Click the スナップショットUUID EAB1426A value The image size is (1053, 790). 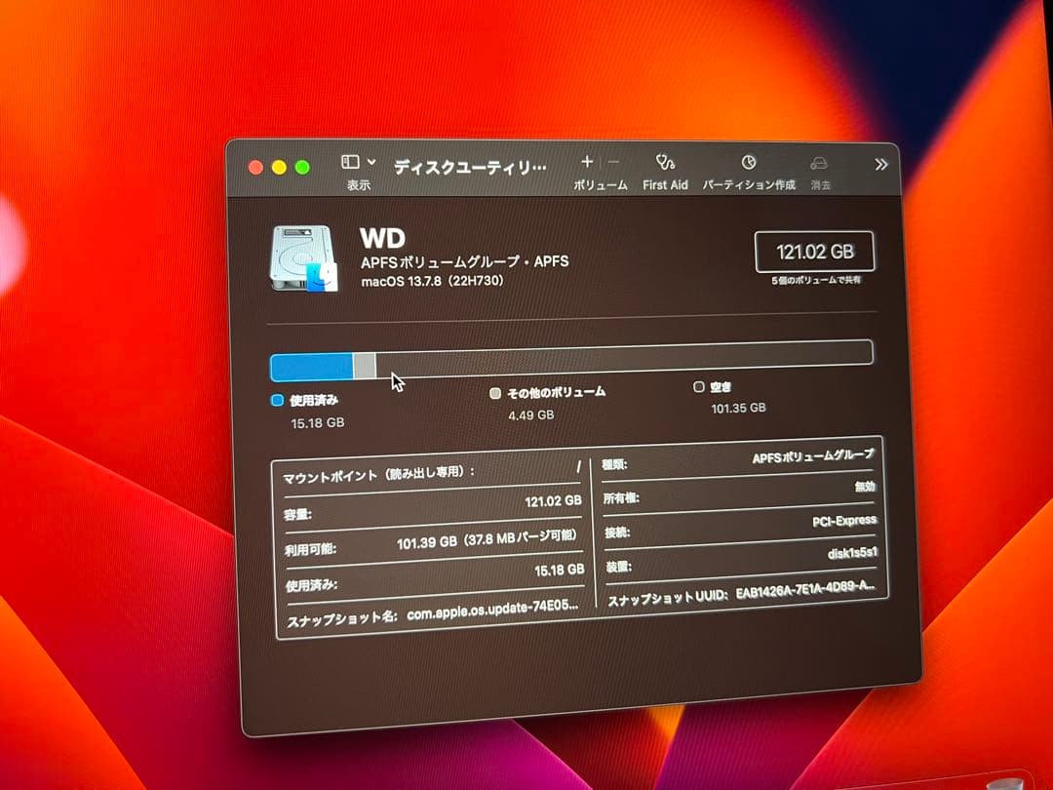[805, 590]
